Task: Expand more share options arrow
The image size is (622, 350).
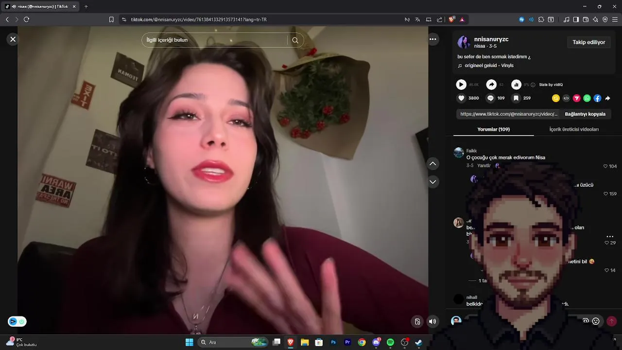Action: tap(608, 98)
